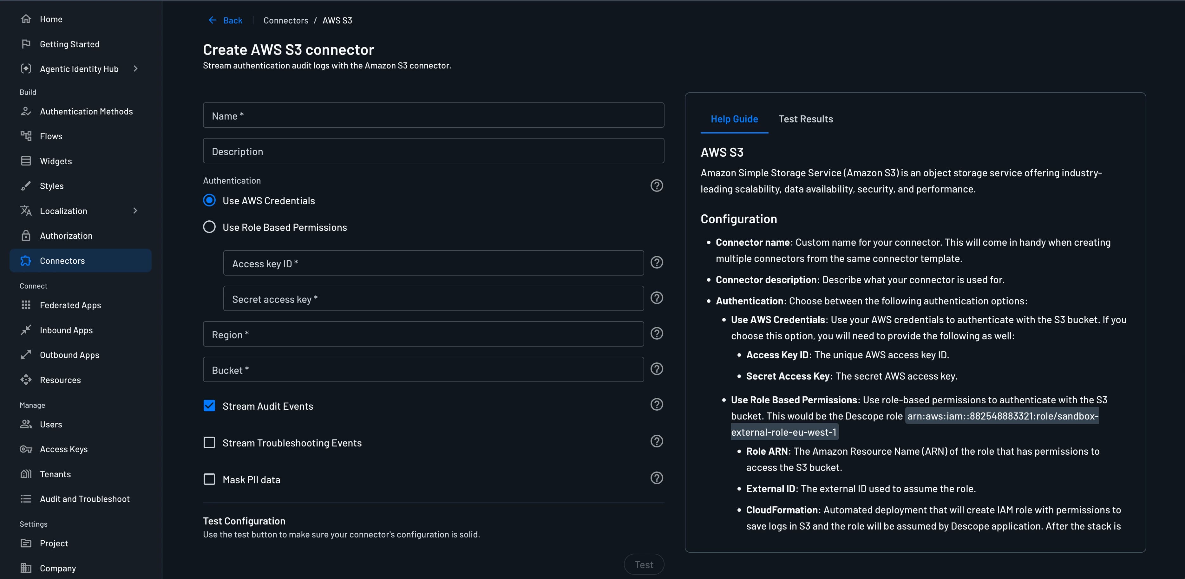1185x579 pixels.
Task: Click the Region input field
Action: 423,334
